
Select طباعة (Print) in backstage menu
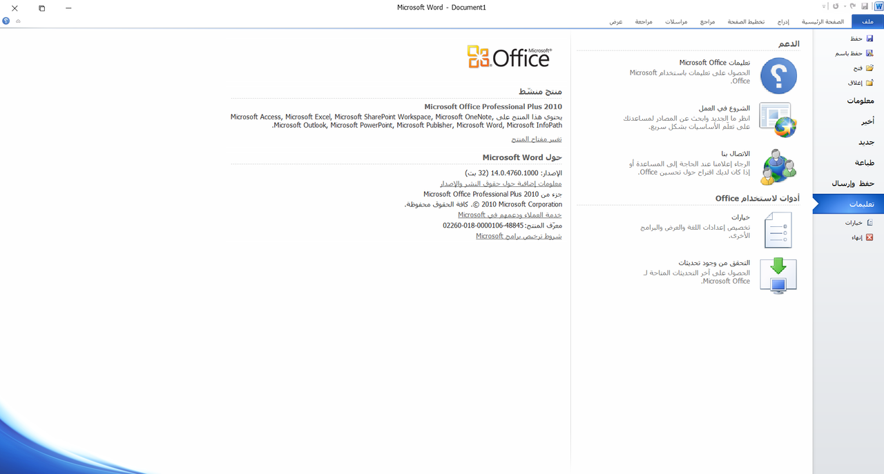click(848, 163)
